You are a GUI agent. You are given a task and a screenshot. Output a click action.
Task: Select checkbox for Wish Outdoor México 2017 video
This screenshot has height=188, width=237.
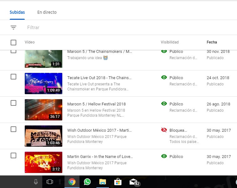(13, 129)
